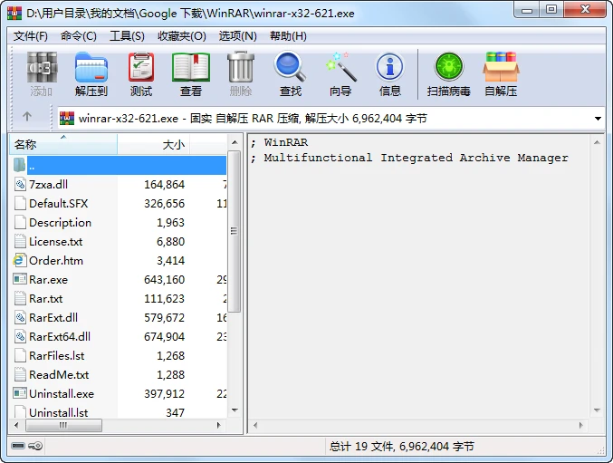The width and height of the screenshot is (613, 463).
Task: Click file list scroll up arrow
Action: coord(235,142)
